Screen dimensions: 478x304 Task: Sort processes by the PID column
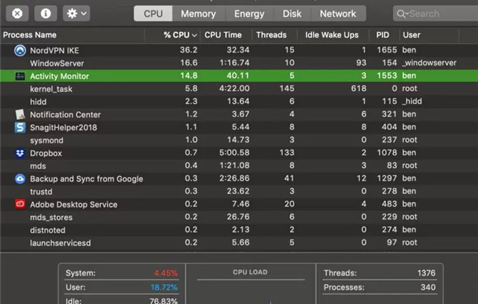click(383, 35)
